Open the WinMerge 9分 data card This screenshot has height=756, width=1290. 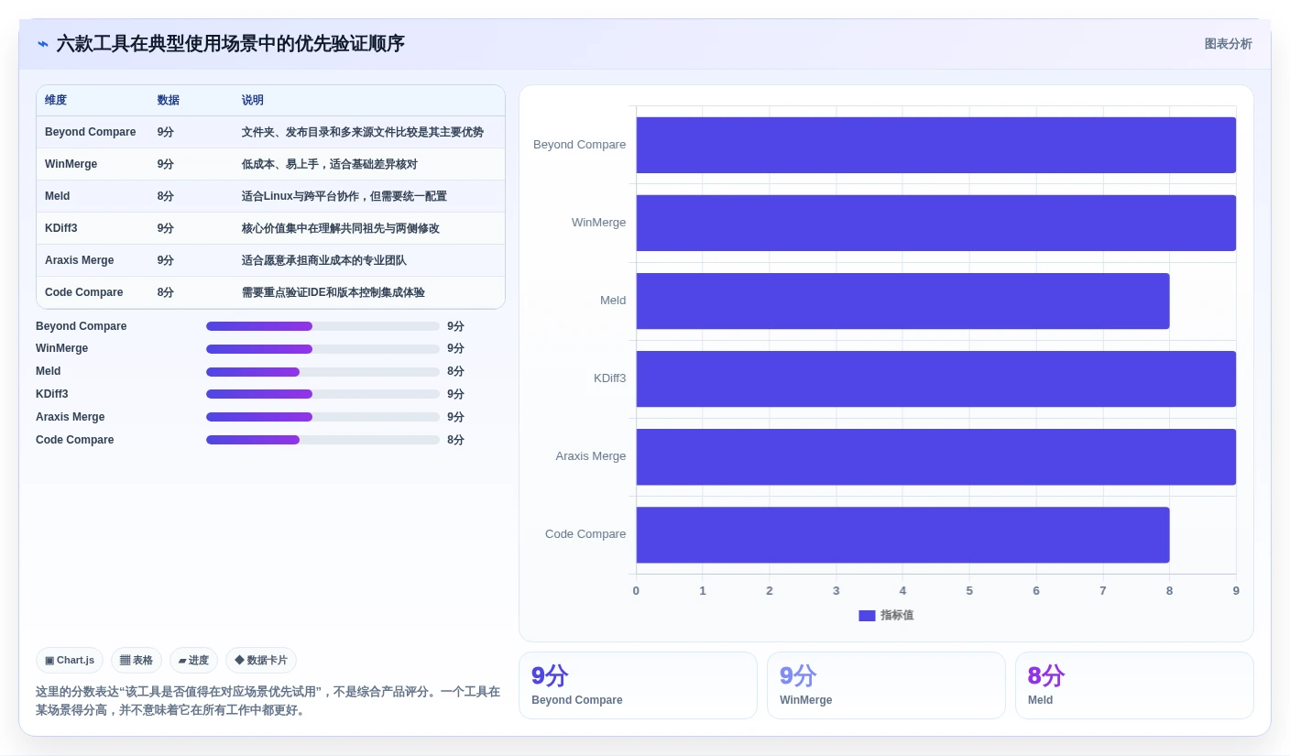[x=886, y=685]
